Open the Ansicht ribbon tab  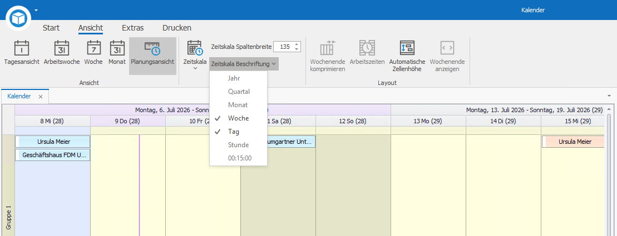tap(91, 28)
